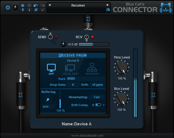Toggle the SEND switch
The width and height of the screenshot is (174, 138).
(x=50, y=37)
